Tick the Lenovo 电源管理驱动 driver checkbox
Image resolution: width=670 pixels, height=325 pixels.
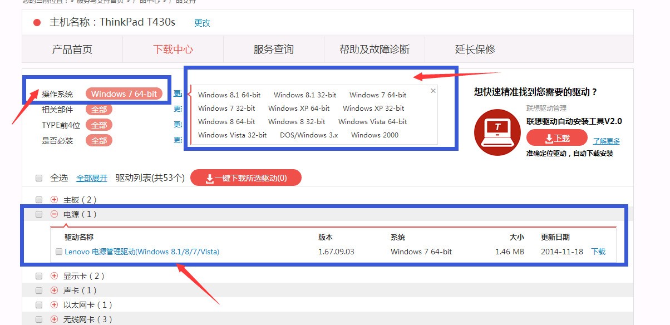(x=59, y=252)
